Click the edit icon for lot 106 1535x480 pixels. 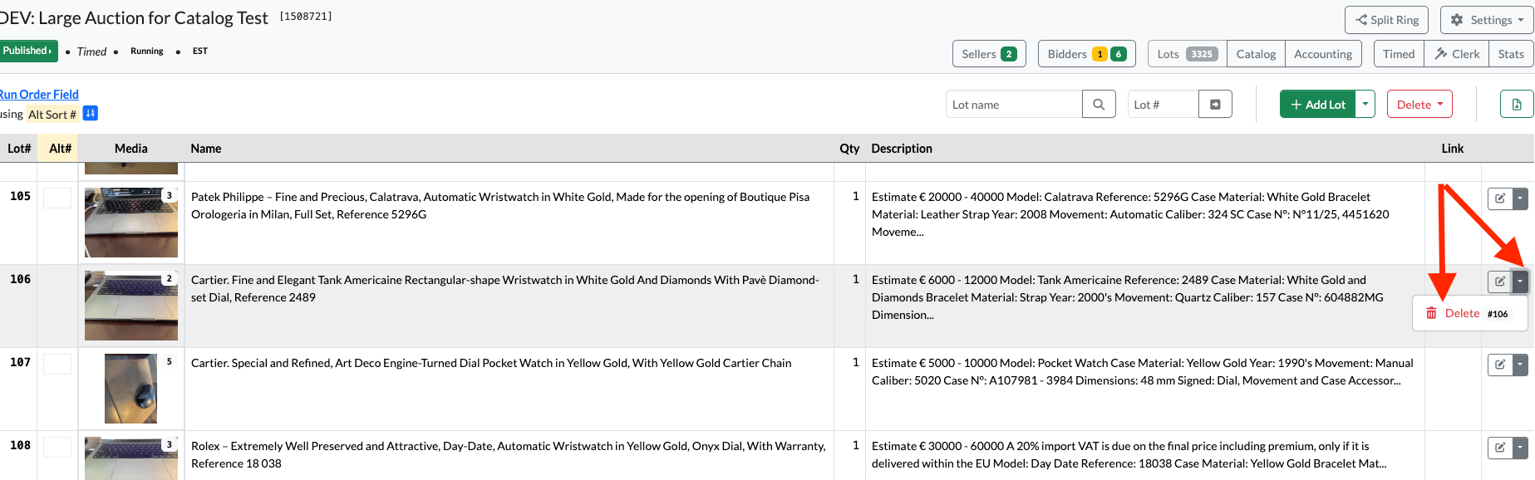point(1500,282)
